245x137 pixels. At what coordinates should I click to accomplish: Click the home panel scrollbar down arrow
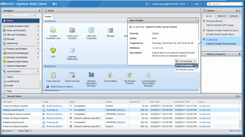(199, 90)
